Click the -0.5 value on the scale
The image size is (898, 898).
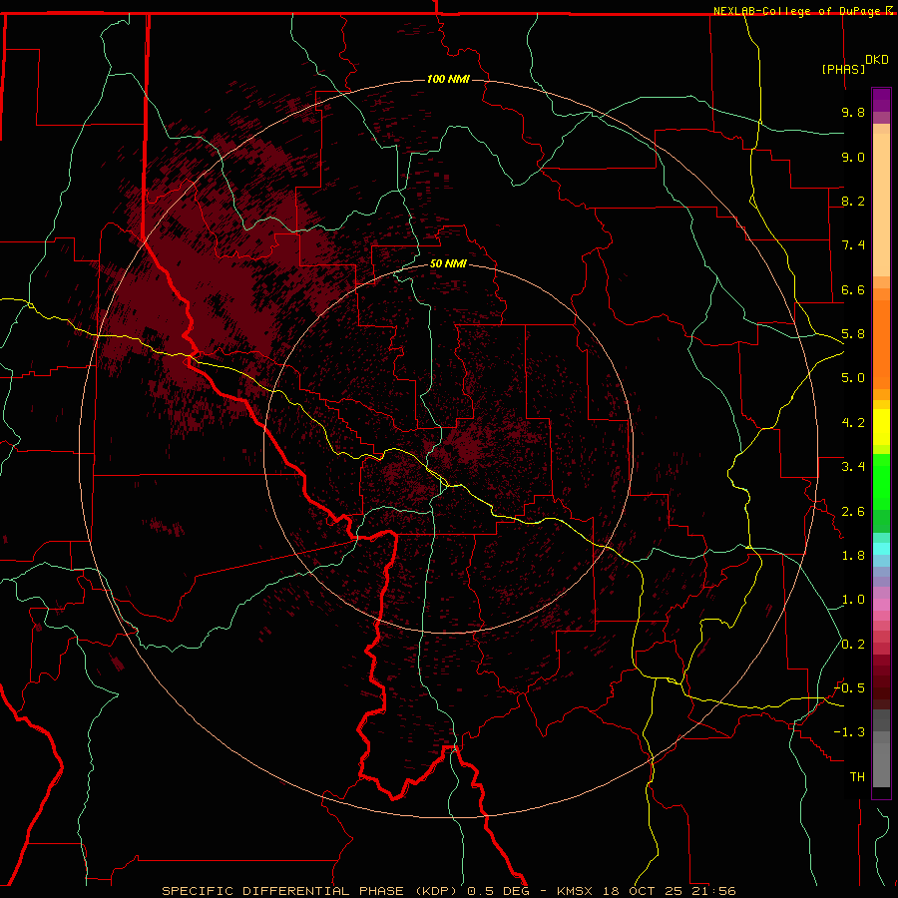click(849, 688)
